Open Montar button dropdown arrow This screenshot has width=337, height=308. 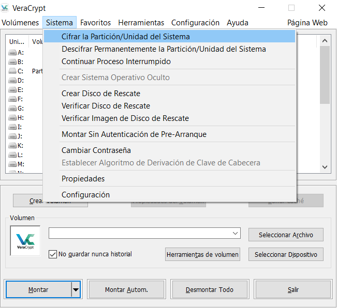[x=76, y=289]
